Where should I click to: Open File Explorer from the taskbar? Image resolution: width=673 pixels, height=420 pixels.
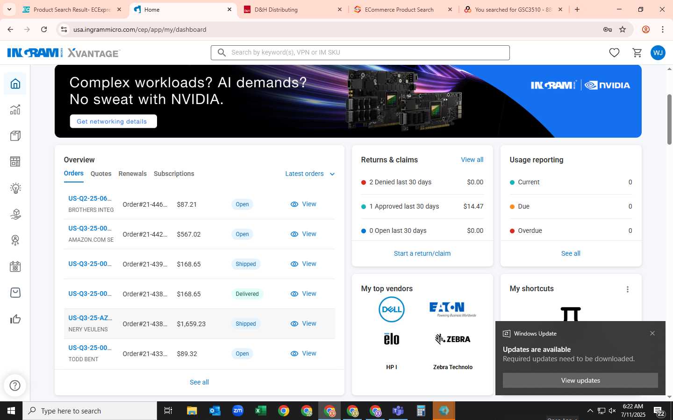coord(192,411)
